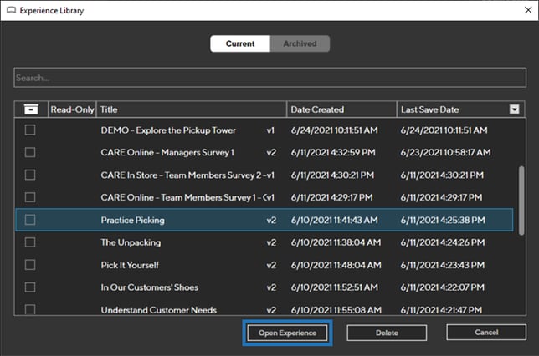Image resolution: width=539 pixels, height=356 pixels.
Task: Click date created '6/10/2021 11:48:04 AM'
Action: coord(336,265)
